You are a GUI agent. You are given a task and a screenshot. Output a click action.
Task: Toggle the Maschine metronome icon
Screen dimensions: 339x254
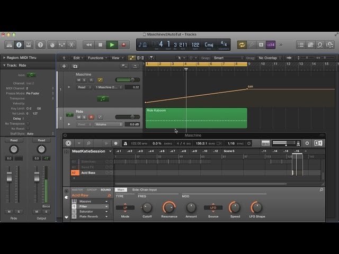click(125, 143)
